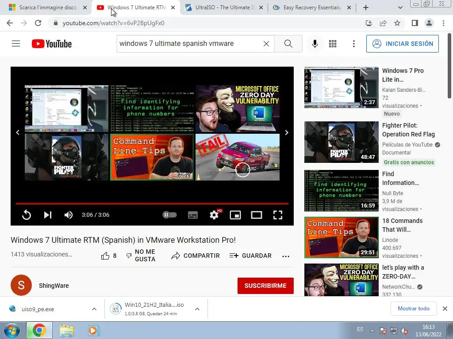Close the UltraISO tab
The image size is (453, 339).
point(261,8)
